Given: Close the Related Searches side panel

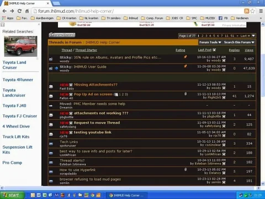Looking at the screenshot, I should 39,24.
